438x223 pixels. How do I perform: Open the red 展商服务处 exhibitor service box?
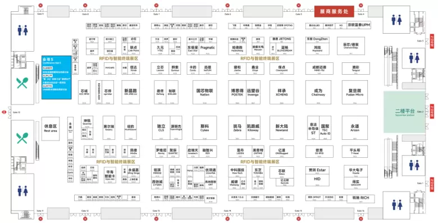(x=334, y=11)
